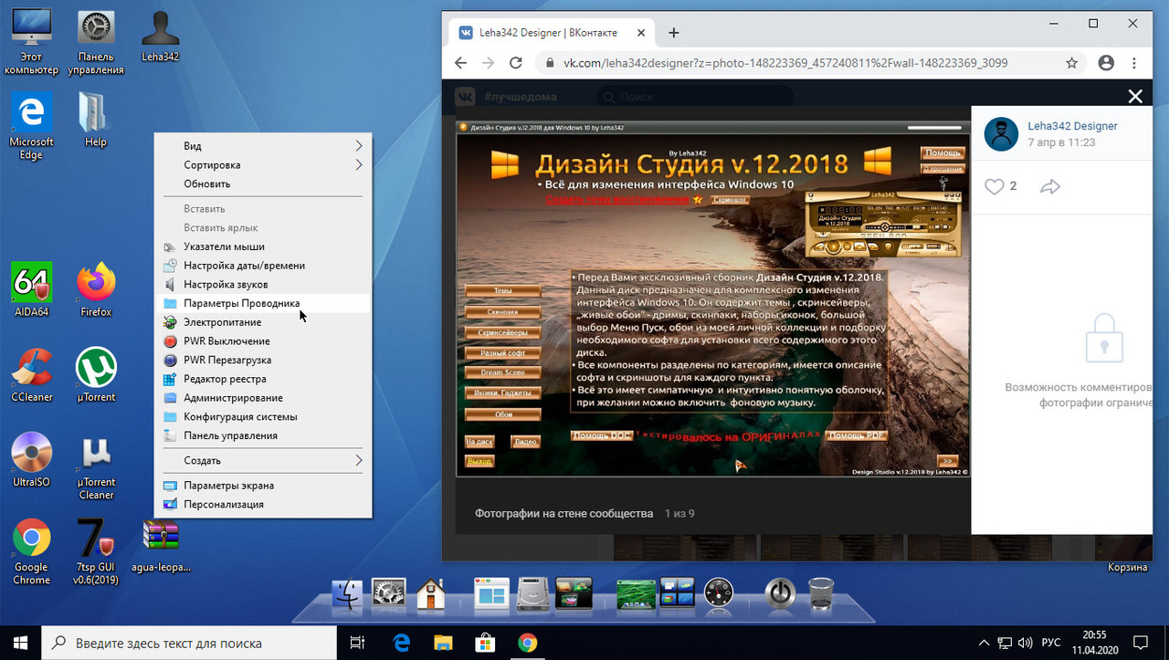Click the Темы button in Дизайн Студия
This screenshot has width=1169, height=660.
click(503, 290)
